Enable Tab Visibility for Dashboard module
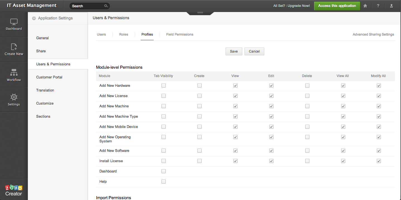 point(163,171)
